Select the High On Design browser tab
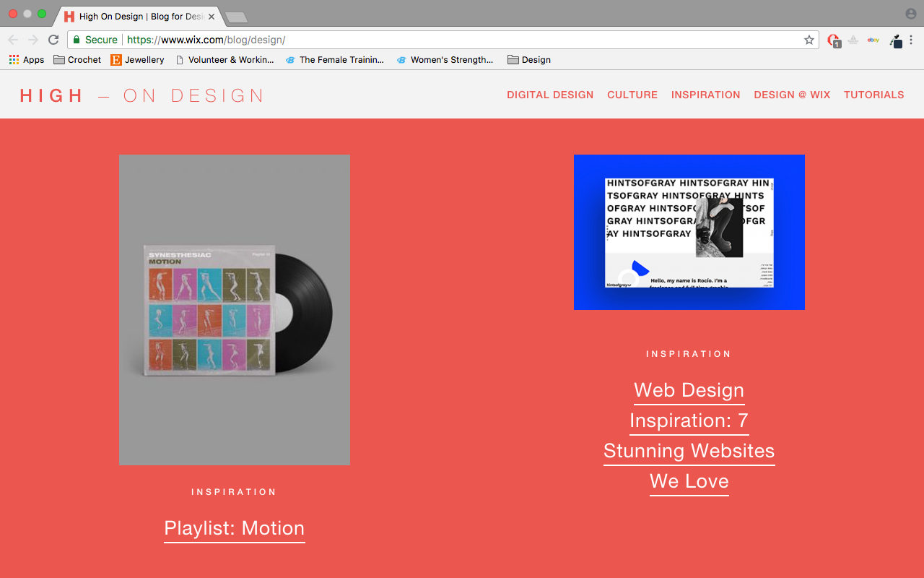Viewport: 924px width, 578px height. [139, 17]
